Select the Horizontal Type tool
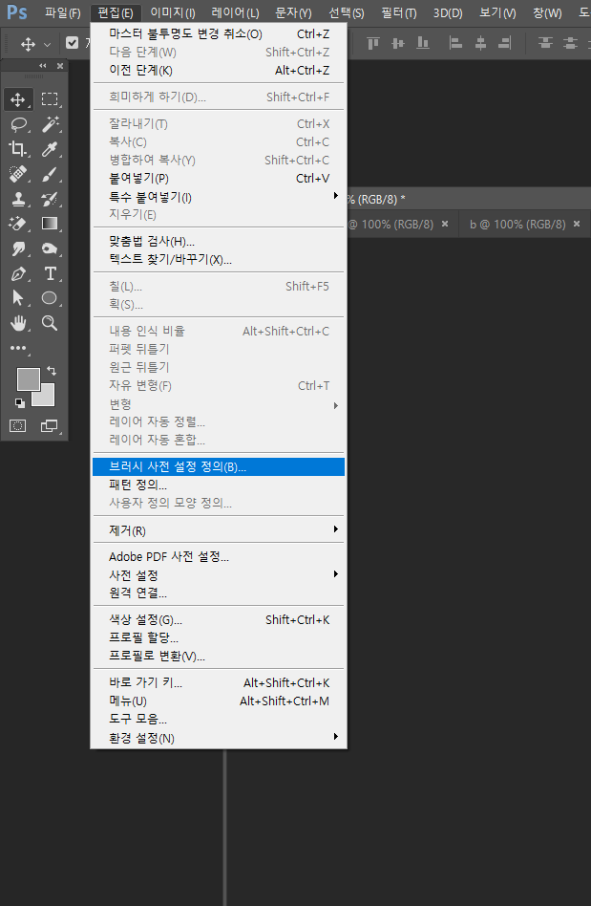 [50, 273]
